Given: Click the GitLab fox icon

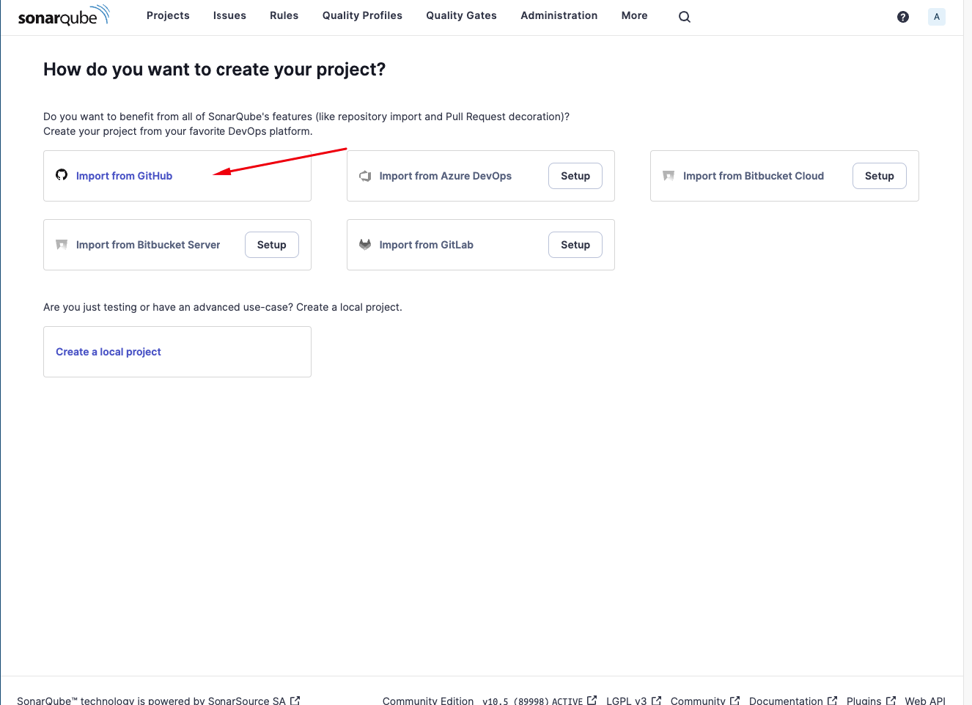Looking at the screenshot, I should (365, 245).
